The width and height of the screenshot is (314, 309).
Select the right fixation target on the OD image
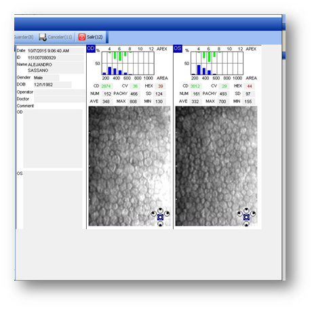(x=167, y=213)
